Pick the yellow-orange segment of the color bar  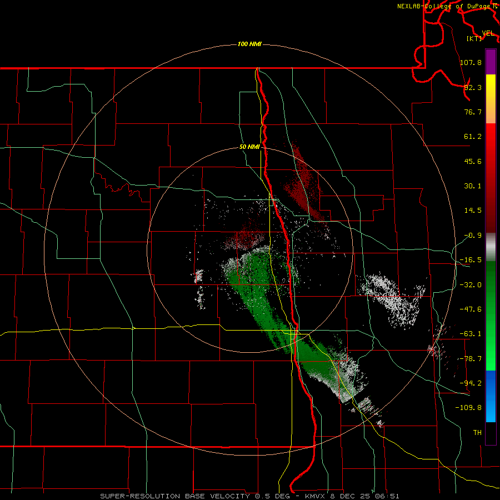point(491,99)
